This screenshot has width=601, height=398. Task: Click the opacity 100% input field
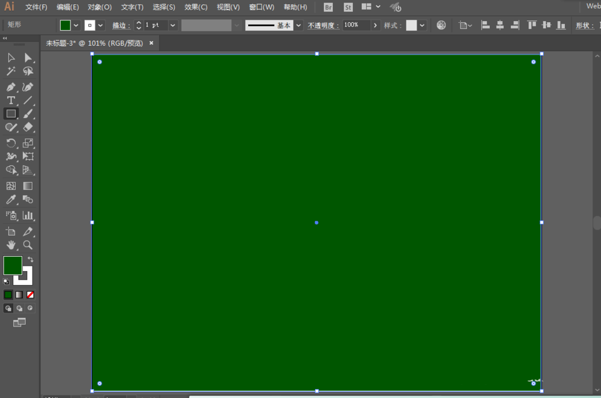point(356,25)
